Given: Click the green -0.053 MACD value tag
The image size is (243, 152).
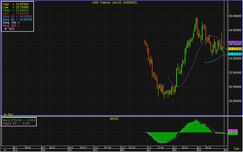Looking at the screenshot, I should 232,134.
